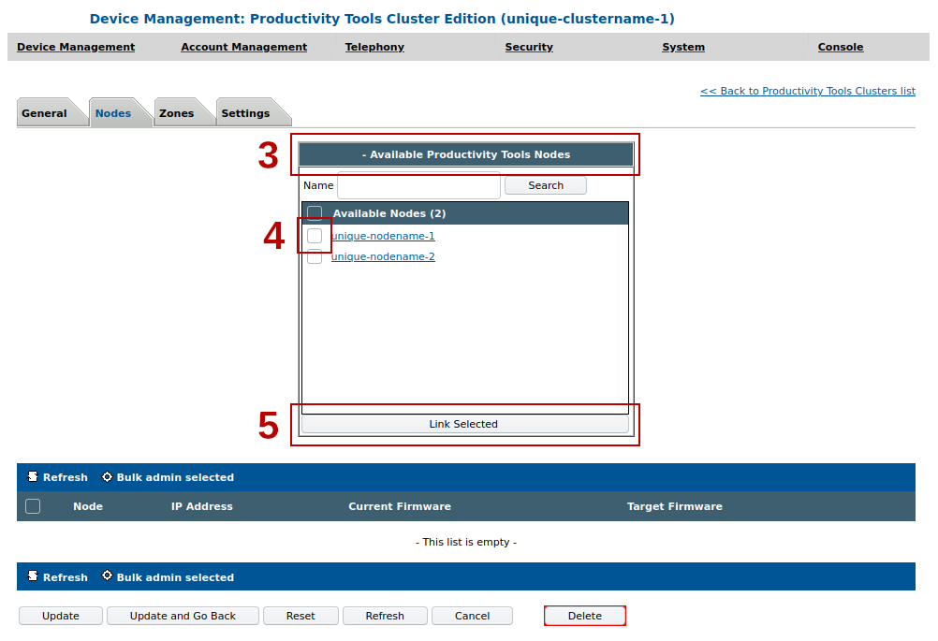Click the Reset button
Image resolution: width=938 pixels, height=641 pixels.
(300, 616)
